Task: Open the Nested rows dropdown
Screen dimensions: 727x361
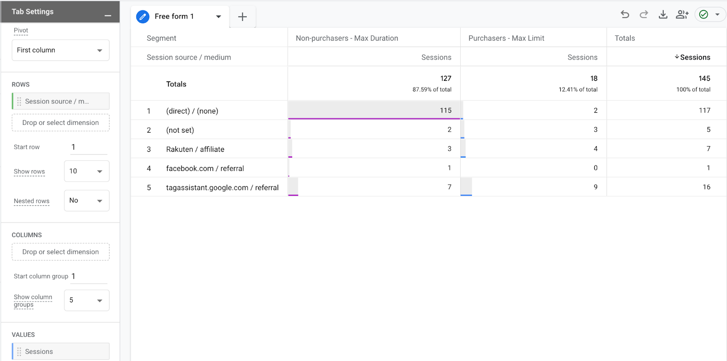Action: pos(86,201)
